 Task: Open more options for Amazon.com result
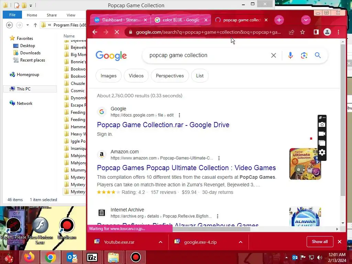pos(219,158)
